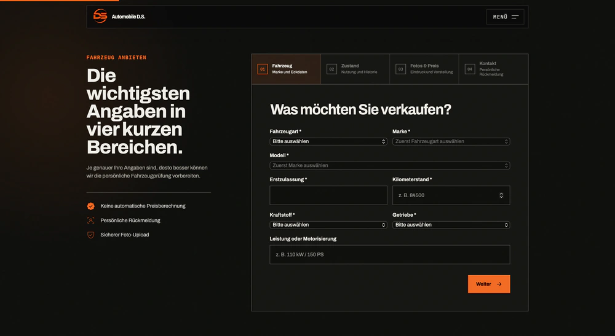The image size is (615, 336).
Task: Open the MENÜ button
Action: pyautogui.click(x=505, y=17)
